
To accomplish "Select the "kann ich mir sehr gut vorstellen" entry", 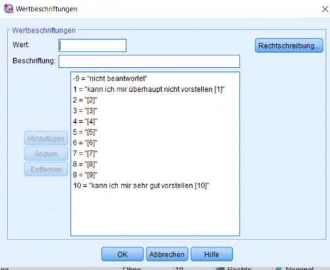I will [141, 186].
